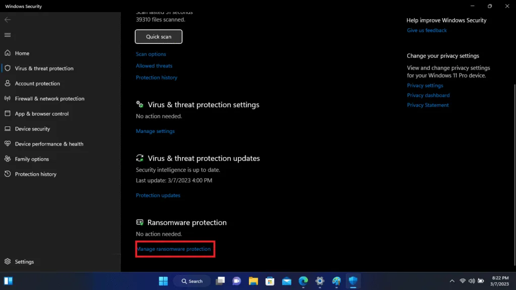Open Device performance & health section
The image size is (516, 290).
[x=49, y=144]
